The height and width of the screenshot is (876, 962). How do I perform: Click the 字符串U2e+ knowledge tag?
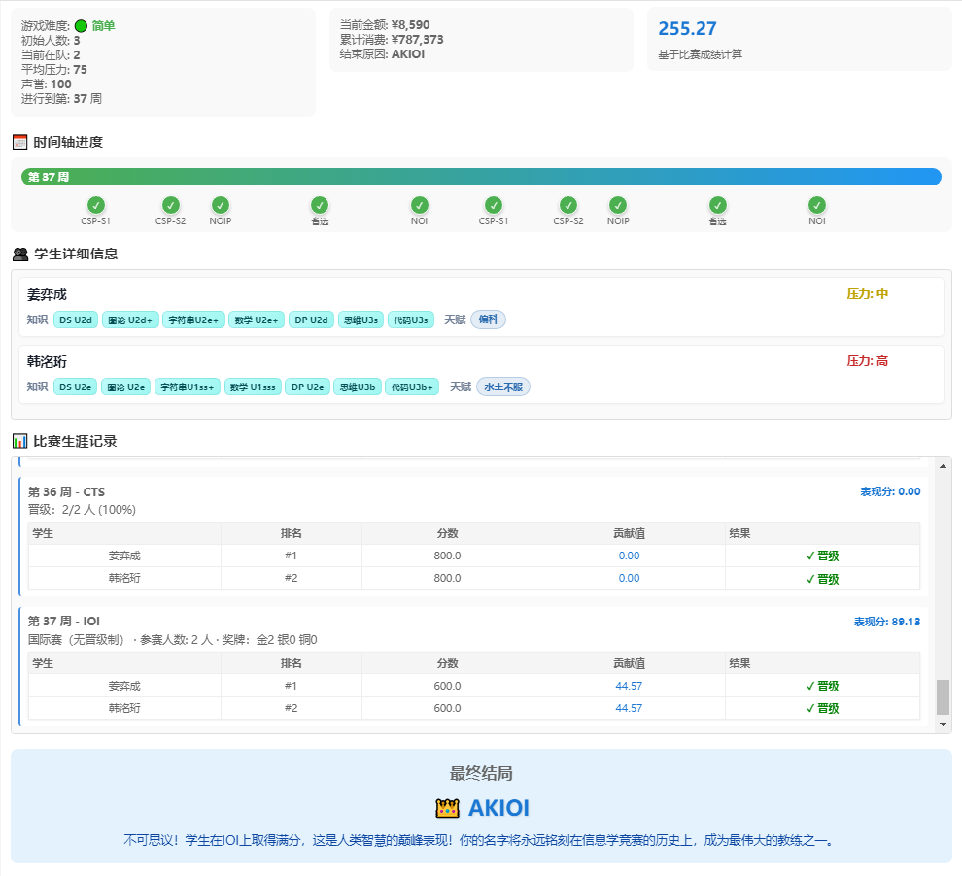tap(193, 320)
